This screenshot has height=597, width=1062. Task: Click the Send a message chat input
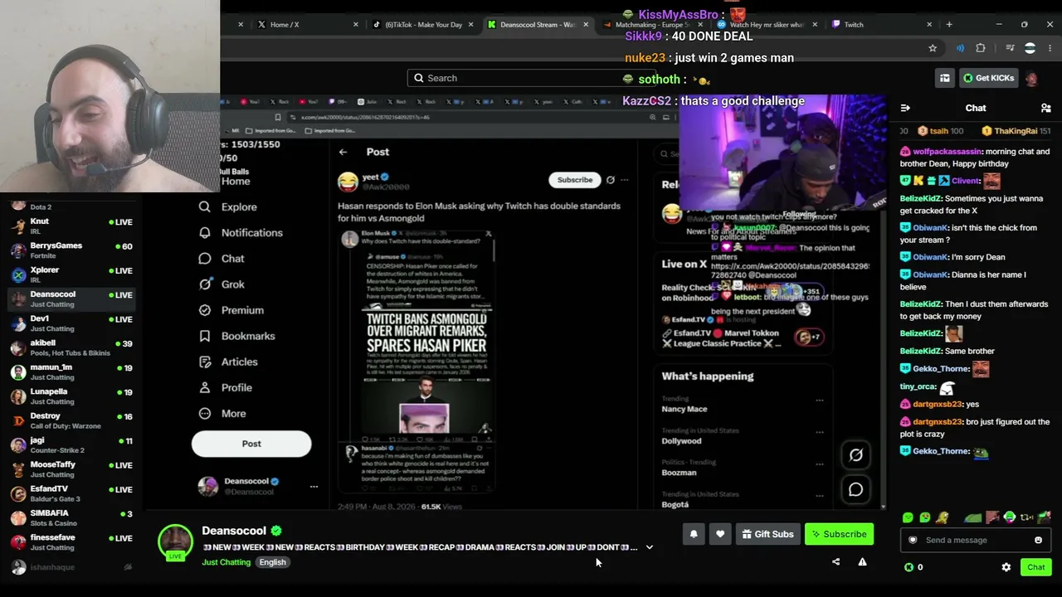pos(976,540)
